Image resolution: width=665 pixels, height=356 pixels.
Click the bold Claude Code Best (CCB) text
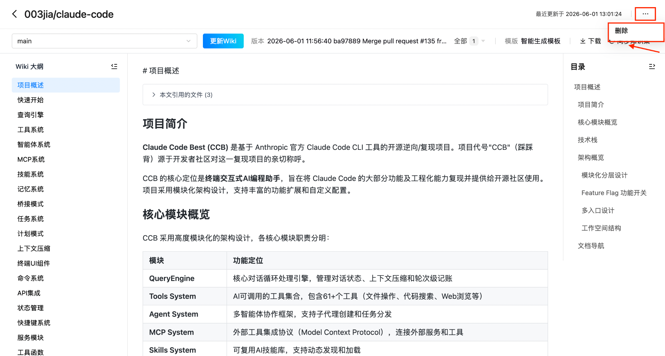click(x=185, y=147)
